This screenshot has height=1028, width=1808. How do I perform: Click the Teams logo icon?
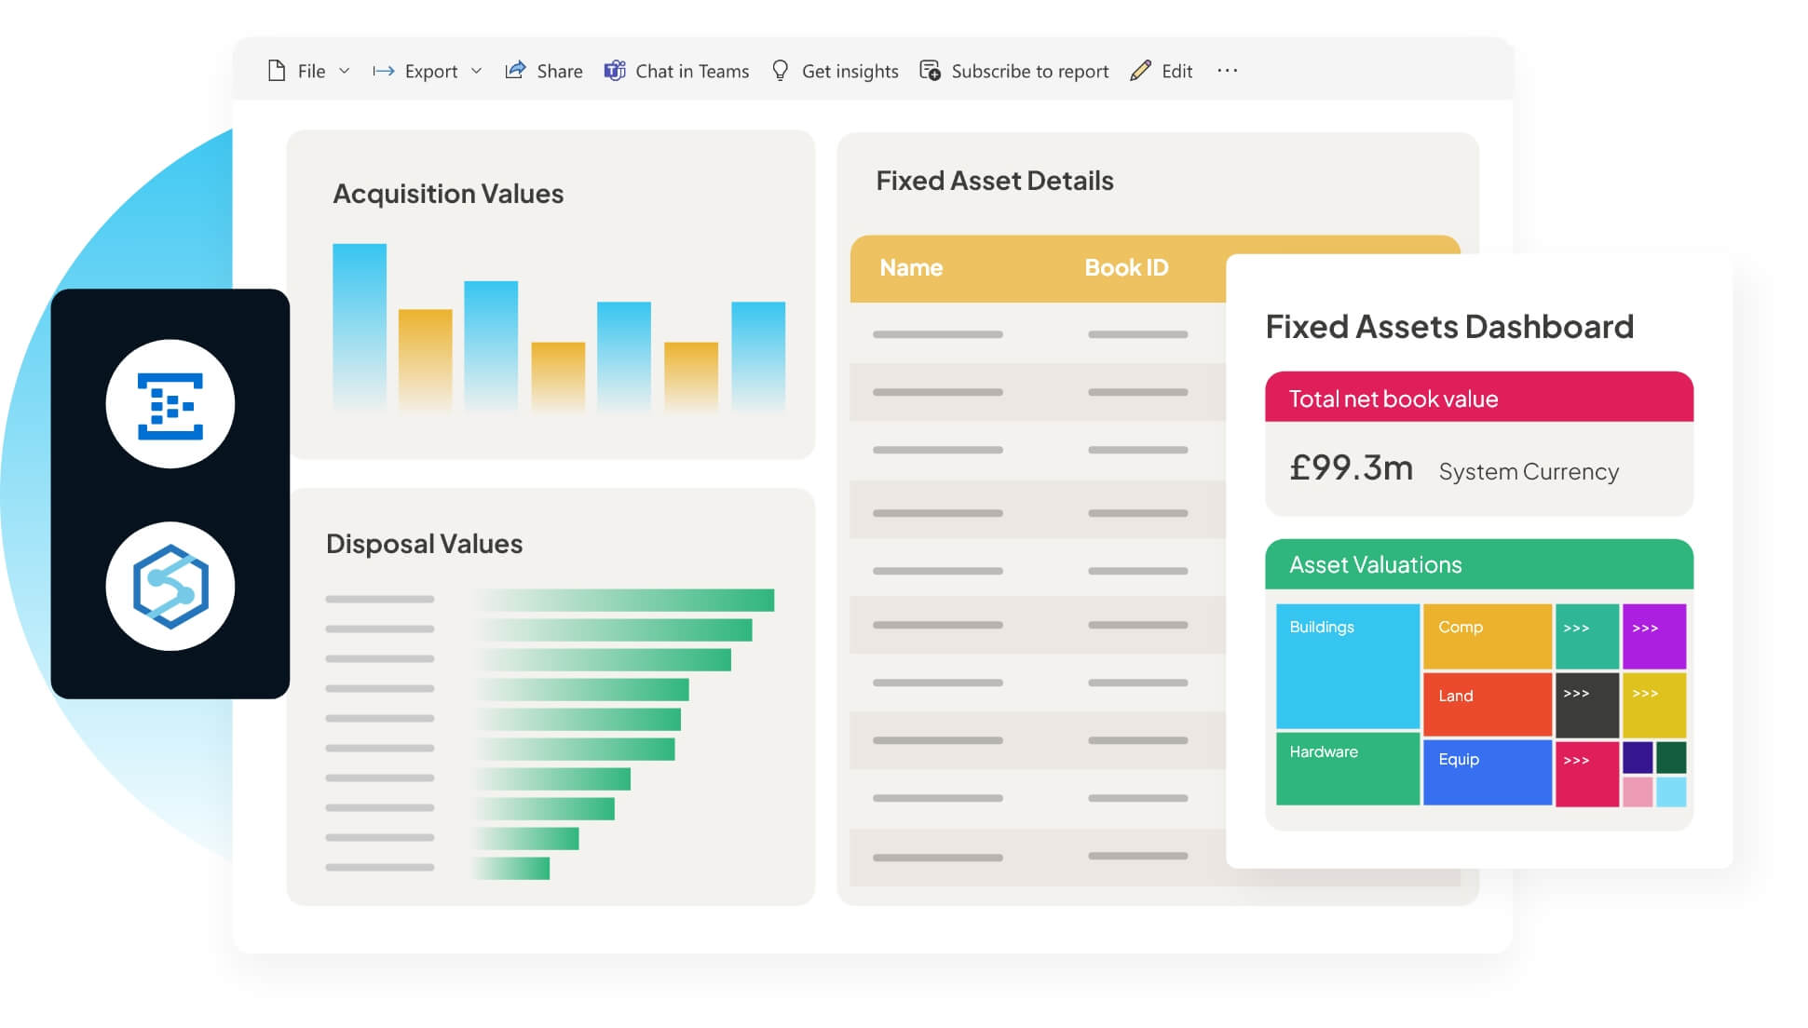click(614, 71)
